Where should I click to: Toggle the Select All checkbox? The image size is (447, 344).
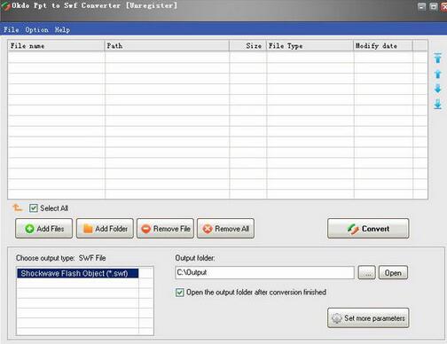(x=34, y=208)
